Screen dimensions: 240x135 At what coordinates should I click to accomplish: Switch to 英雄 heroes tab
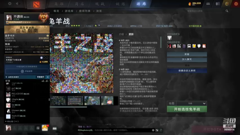click(59, 4)
